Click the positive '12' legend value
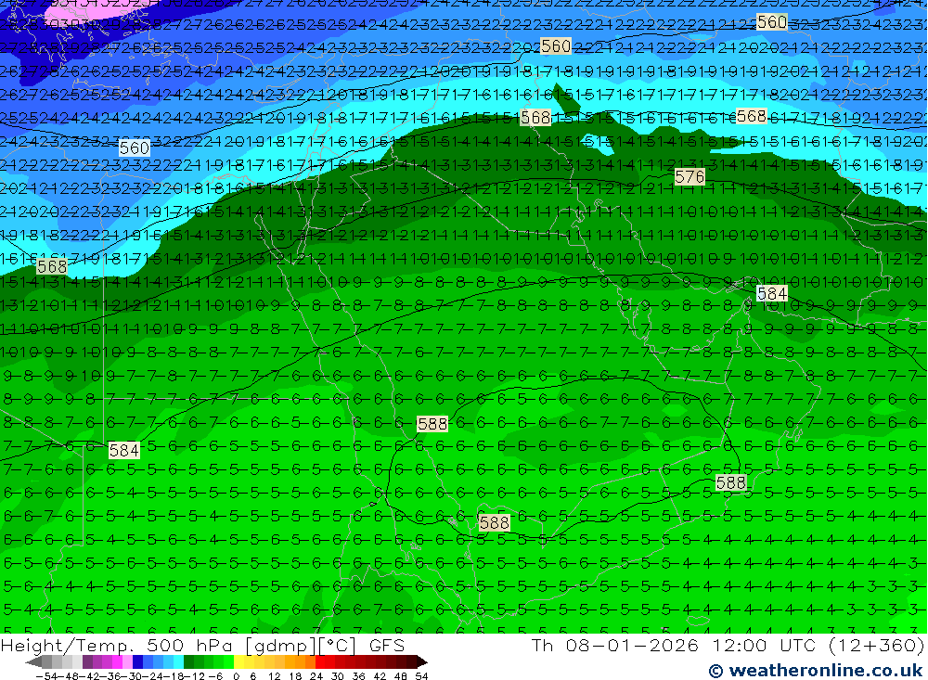Viewport: 928px width, 680px height. [x=275, y=676]
